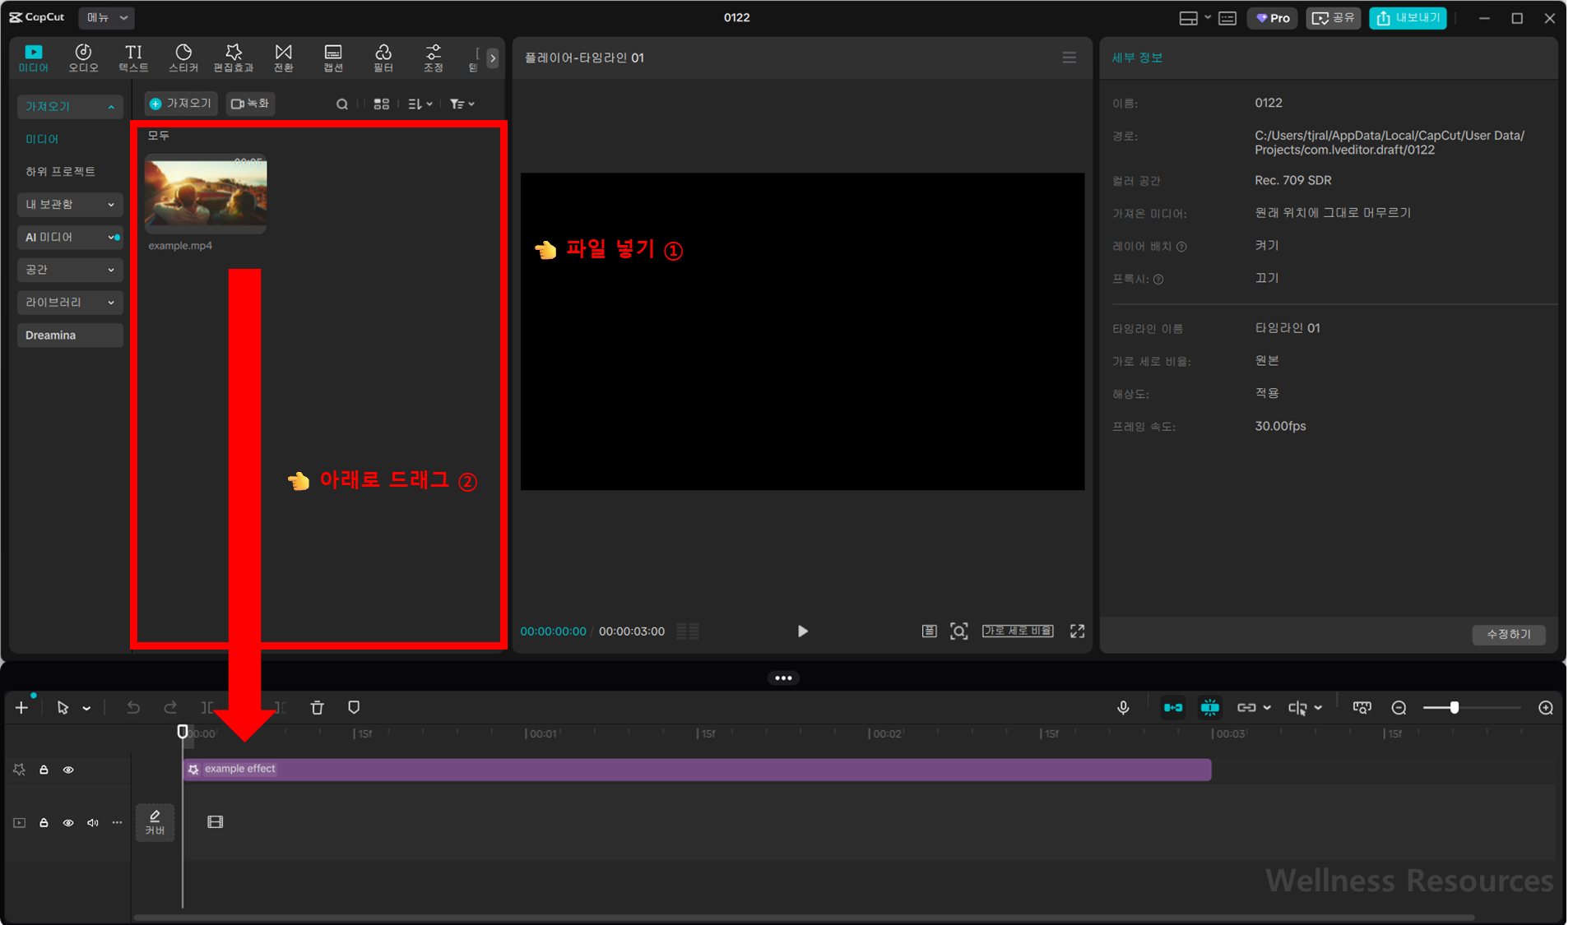The image size is (1573, 925).
Task: Click the timeline add plus icon
Action: (21, 707)
